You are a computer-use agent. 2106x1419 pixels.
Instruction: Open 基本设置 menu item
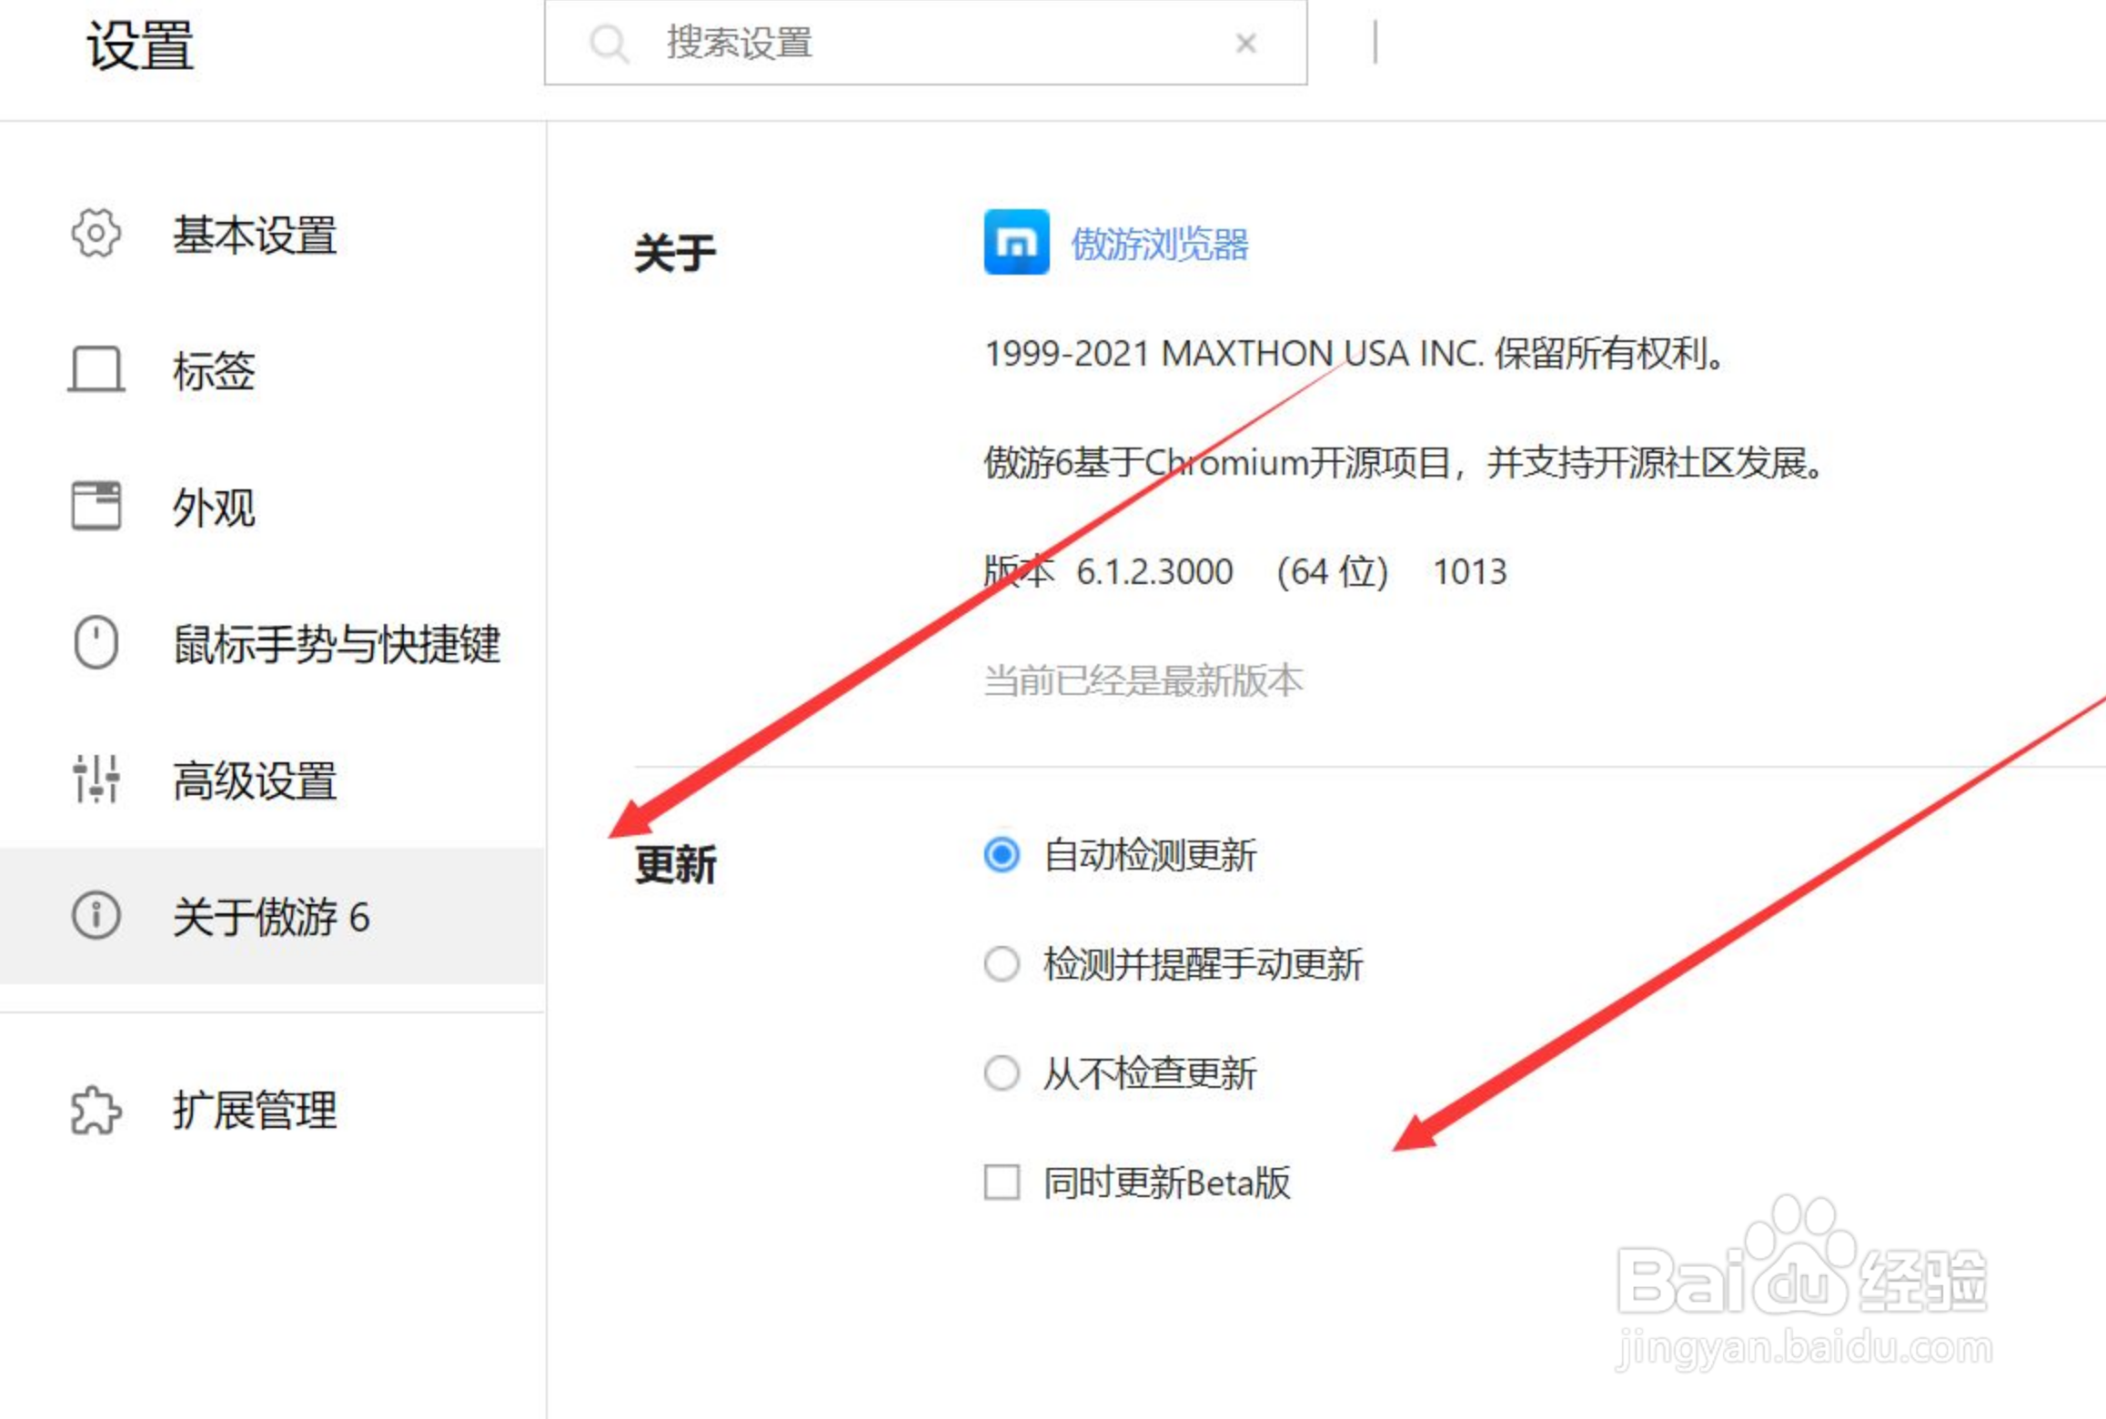pos(255,236)
